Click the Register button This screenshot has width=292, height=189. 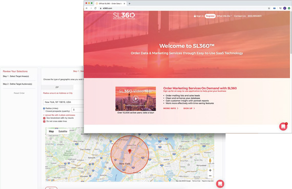(x=210, y=16)
